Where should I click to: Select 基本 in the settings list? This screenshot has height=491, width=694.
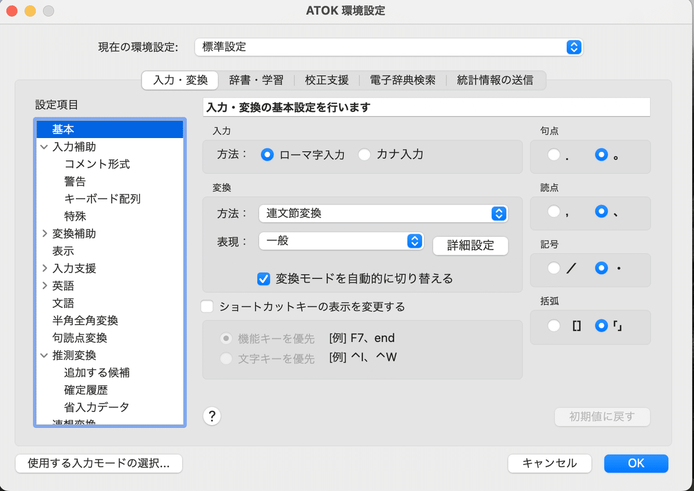(x=110, y=129)
